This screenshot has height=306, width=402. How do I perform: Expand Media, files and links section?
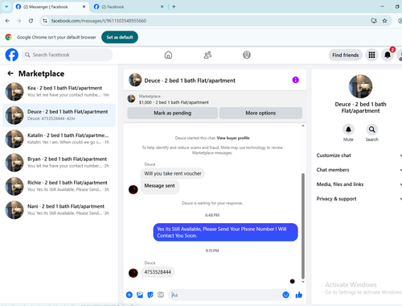click(359, 184)
